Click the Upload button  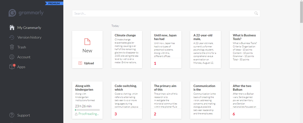pos(87,63)
